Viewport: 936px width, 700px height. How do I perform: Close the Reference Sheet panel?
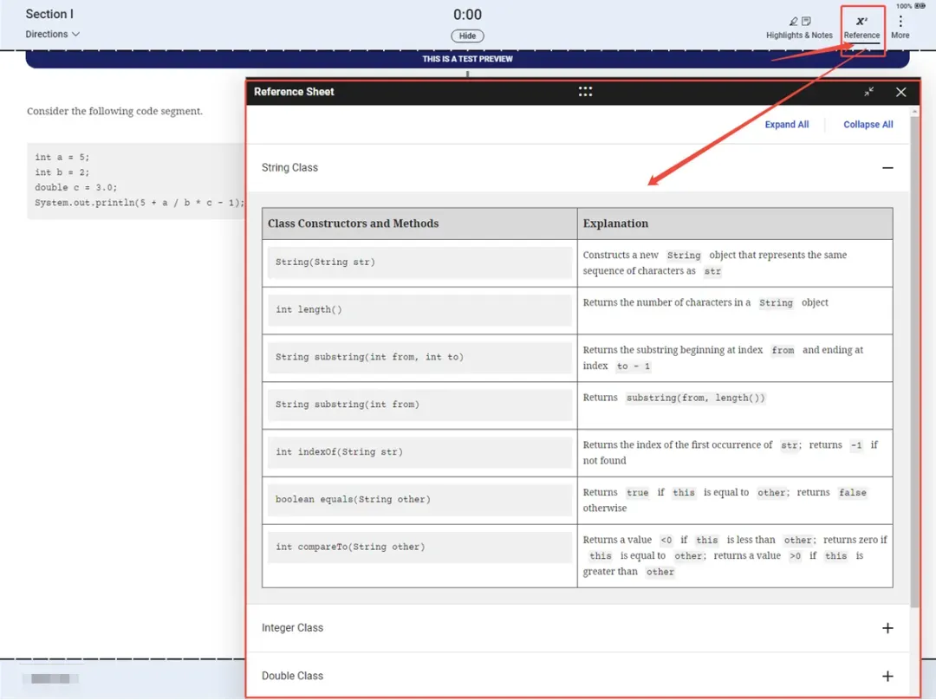[x=900, y=92]
